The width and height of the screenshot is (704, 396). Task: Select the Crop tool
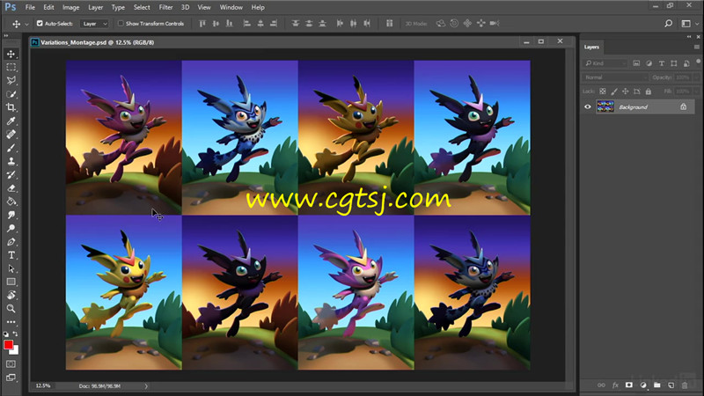pyautogui.click(x=11, y=107)
